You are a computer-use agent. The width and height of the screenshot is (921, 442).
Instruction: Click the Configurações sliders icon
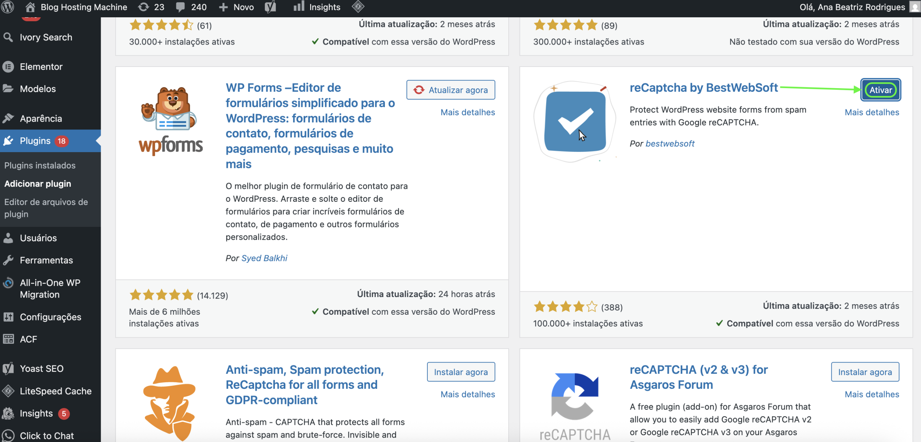[x=8, y=317]
